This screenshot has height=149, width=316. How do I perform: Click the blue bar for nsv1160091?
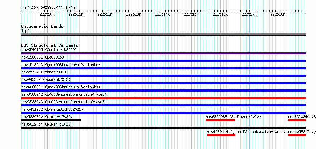(x=163, y=61)
